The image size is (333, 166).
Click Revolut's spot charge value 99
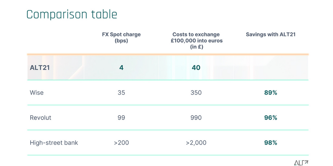click(121, 118)
